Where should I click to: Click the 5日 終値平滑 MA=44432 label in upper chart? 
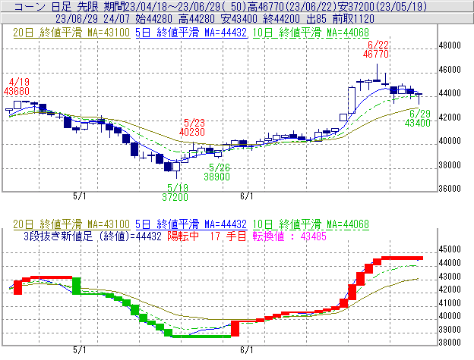(191, 33)
